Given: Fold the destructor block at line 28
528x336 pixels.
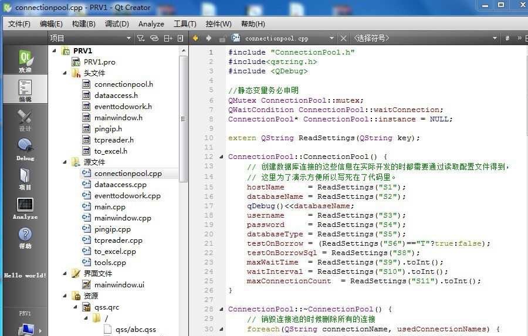Looking at the screenshot, I should [x=221, y=309].
